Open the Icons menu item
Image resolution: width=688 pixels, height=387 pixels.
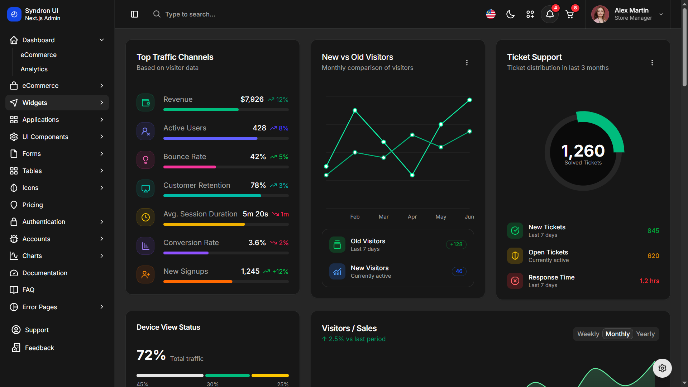(x=57, y=188)
